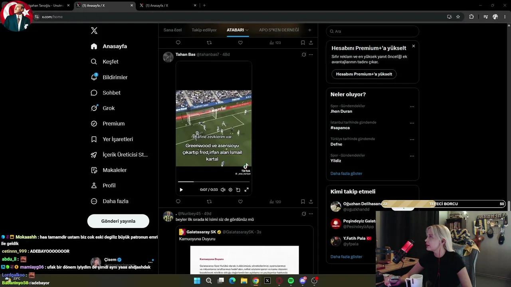Play the Tahan Bas video
This screenshot has height=287, width=511.
click(x=181, y=190)
